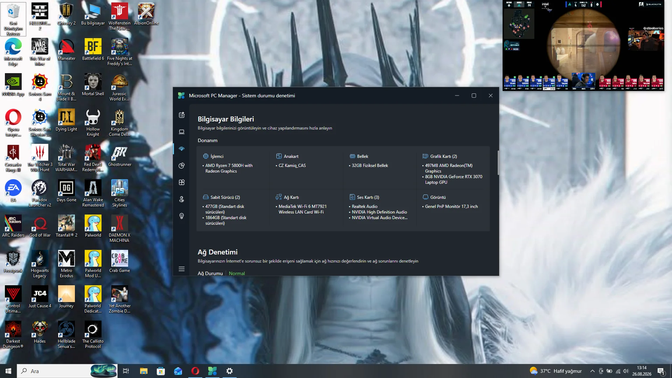Launch Hades desktop shortcut
Image resolution: width=672 pixels, height=378 pixels.
40,332
